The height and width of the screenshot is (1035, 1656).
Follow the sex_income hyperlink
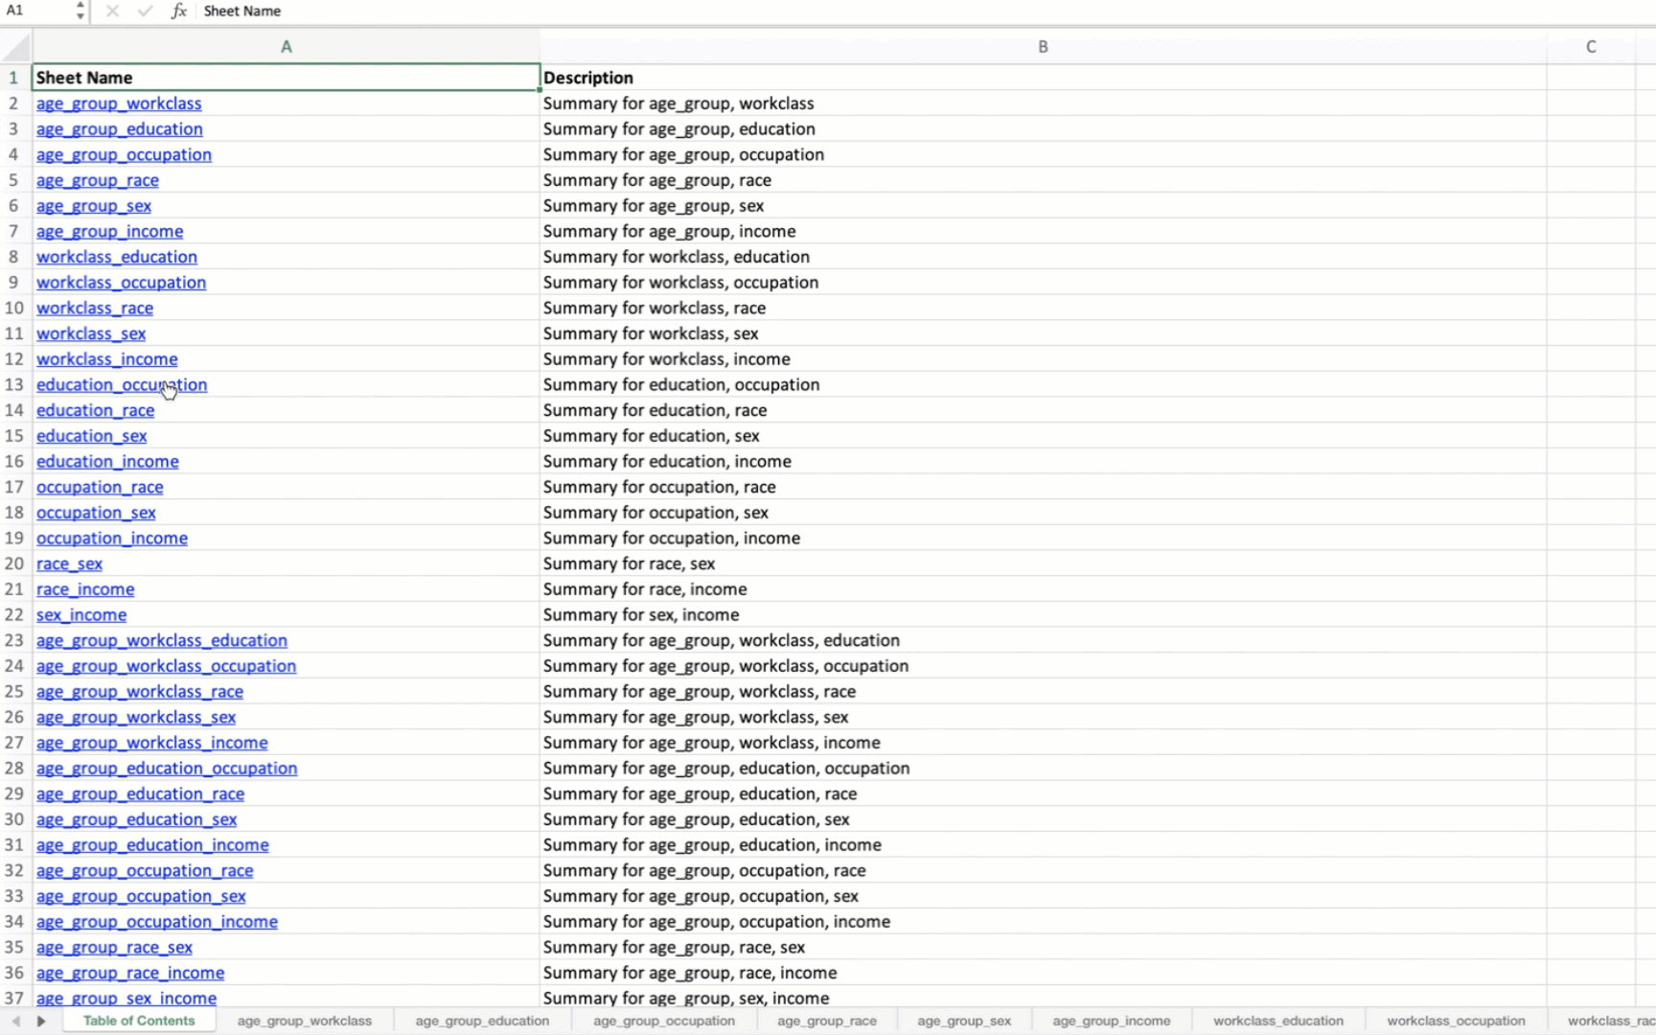tap(81, 615)
